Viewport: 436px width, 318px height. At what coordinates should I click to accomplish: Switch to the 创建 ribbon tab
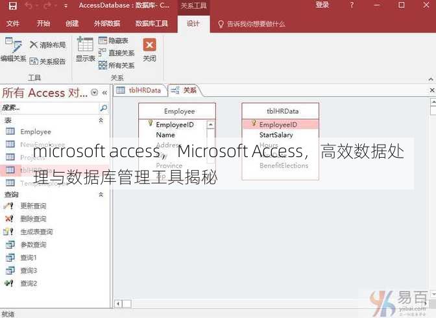[72, 23]
